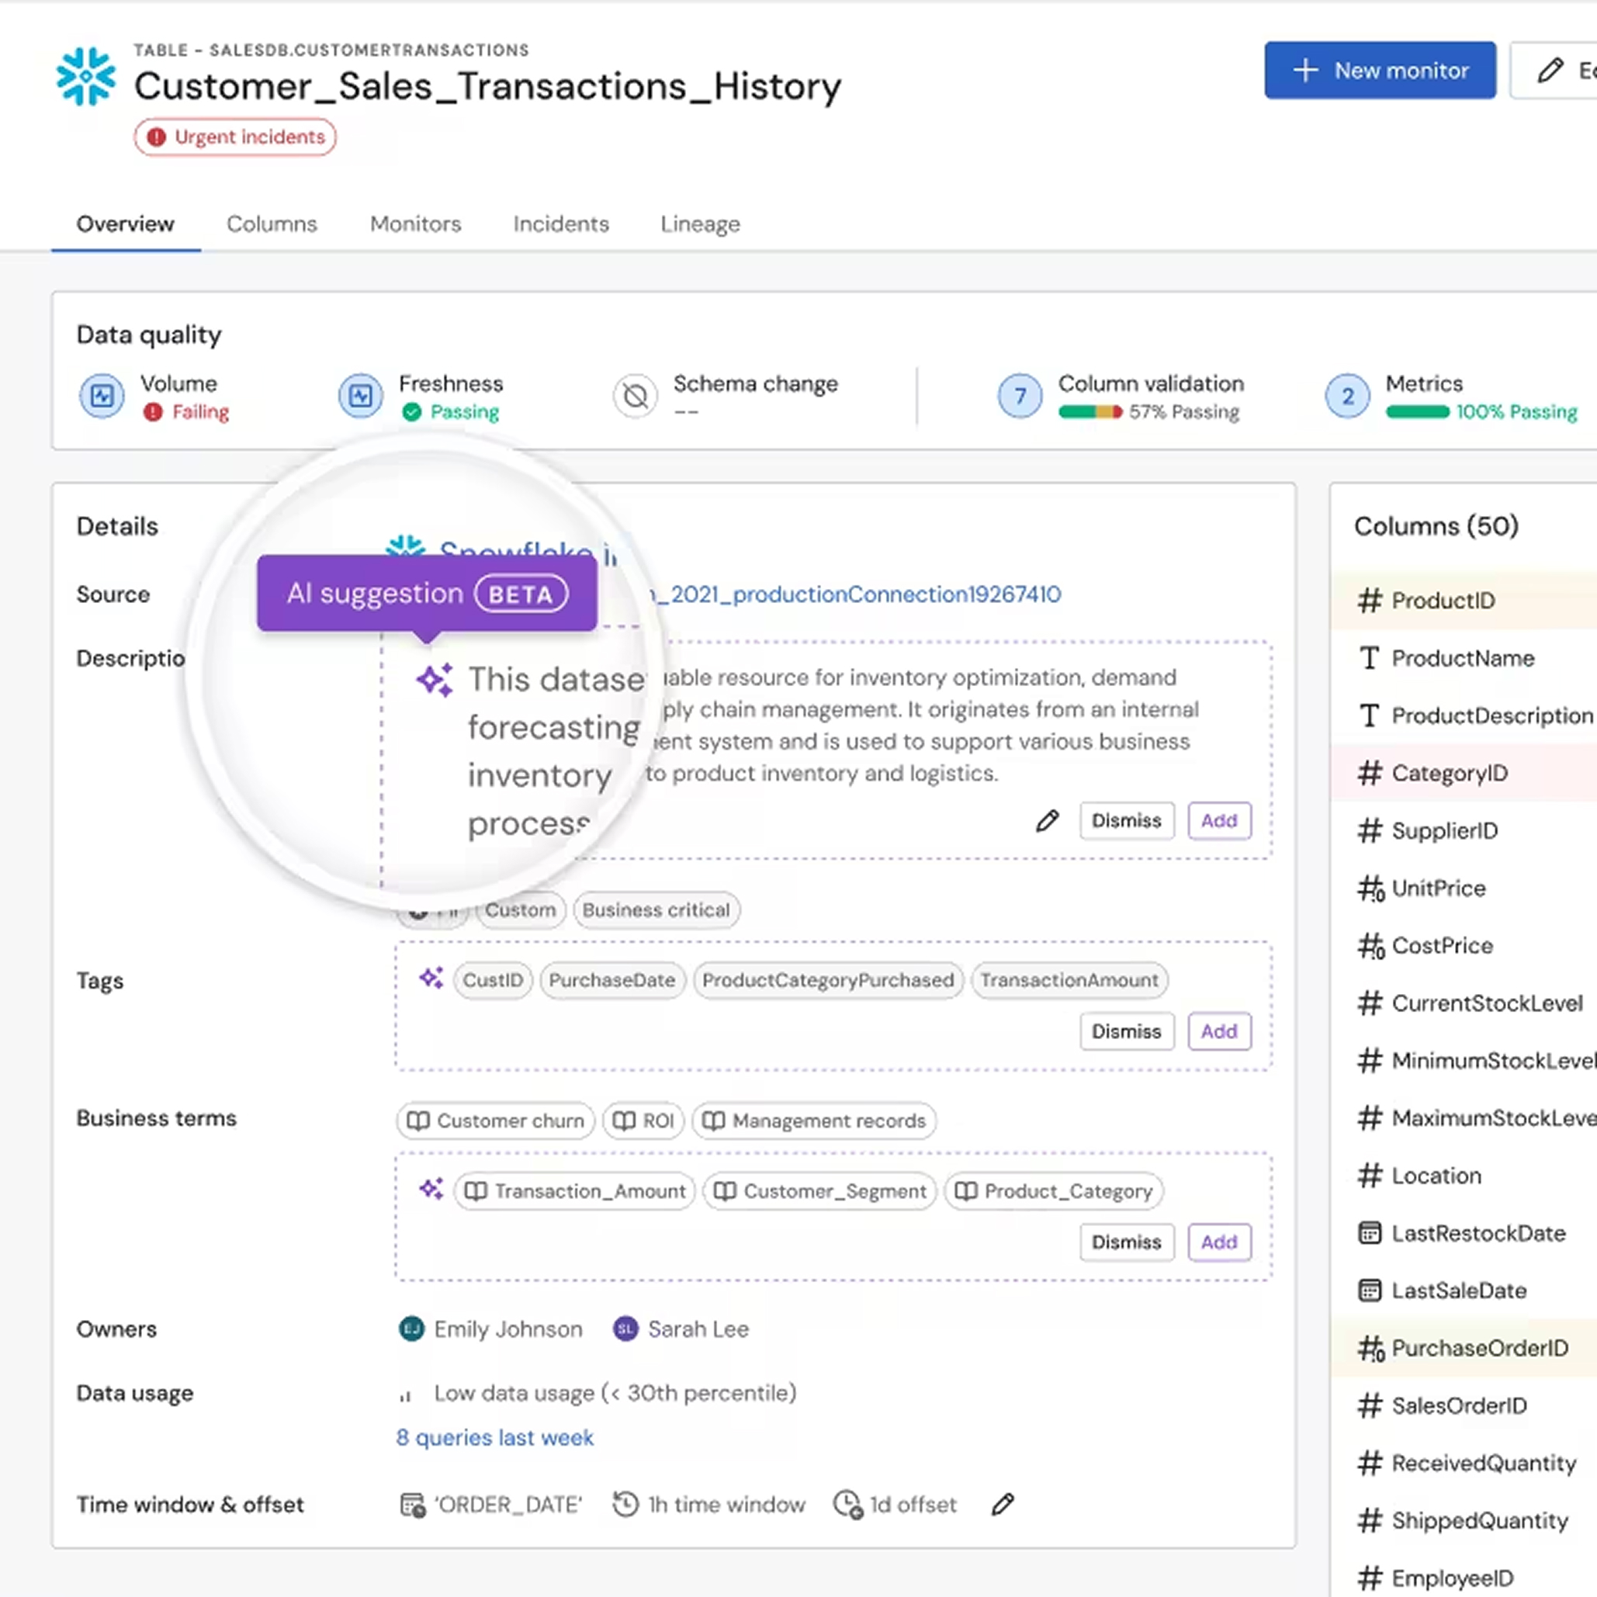This screenshot has height=1597, width=1597.
Task: Edit time window & offset pencil icon
Action: tap(1002, 1505)
